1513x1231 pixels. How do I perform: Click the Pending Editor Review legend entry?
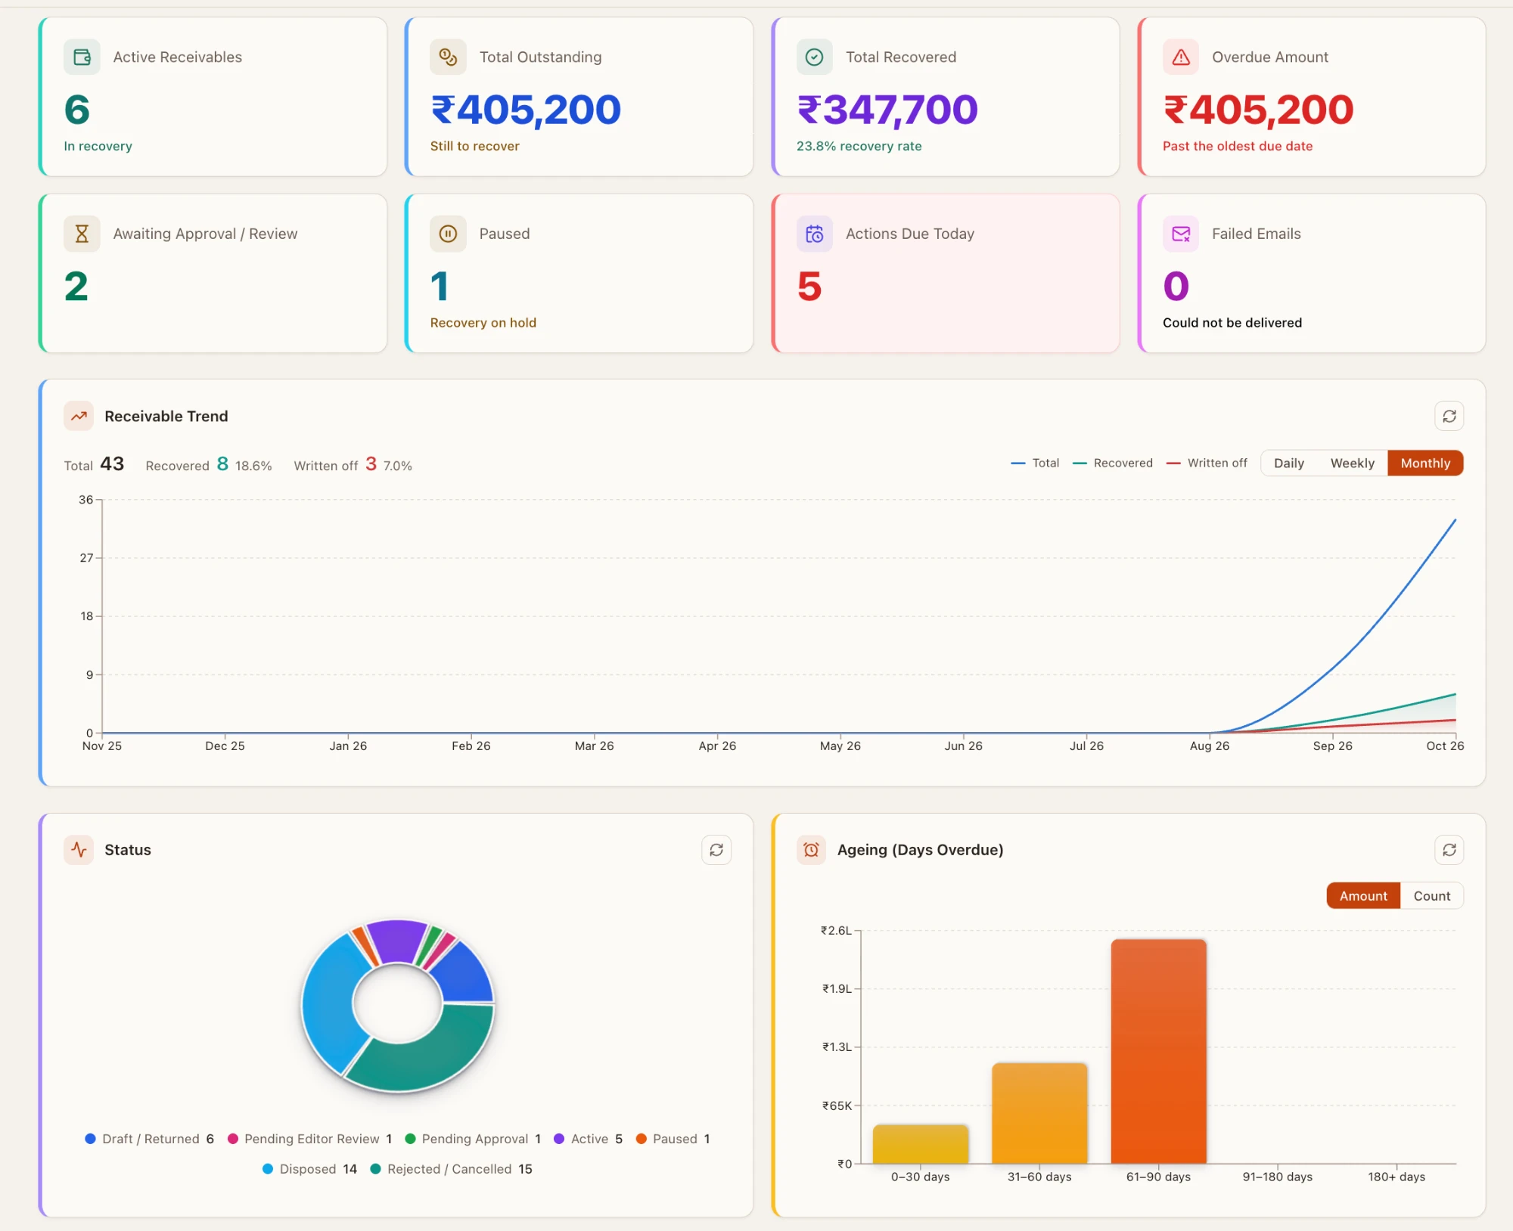pyautogui.click(x=310, y=1139)
